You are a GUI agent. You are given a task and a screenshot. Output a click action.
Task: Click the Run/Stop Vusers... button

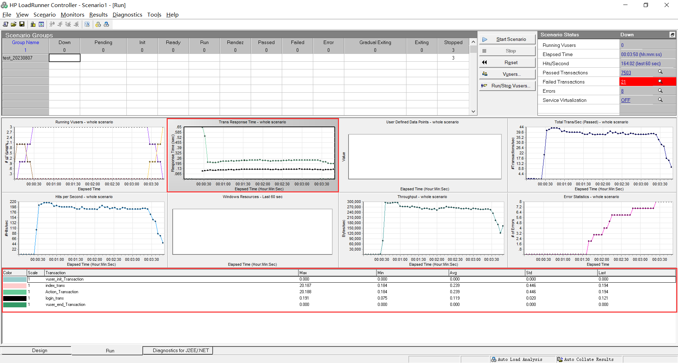(x=507, y=86)
